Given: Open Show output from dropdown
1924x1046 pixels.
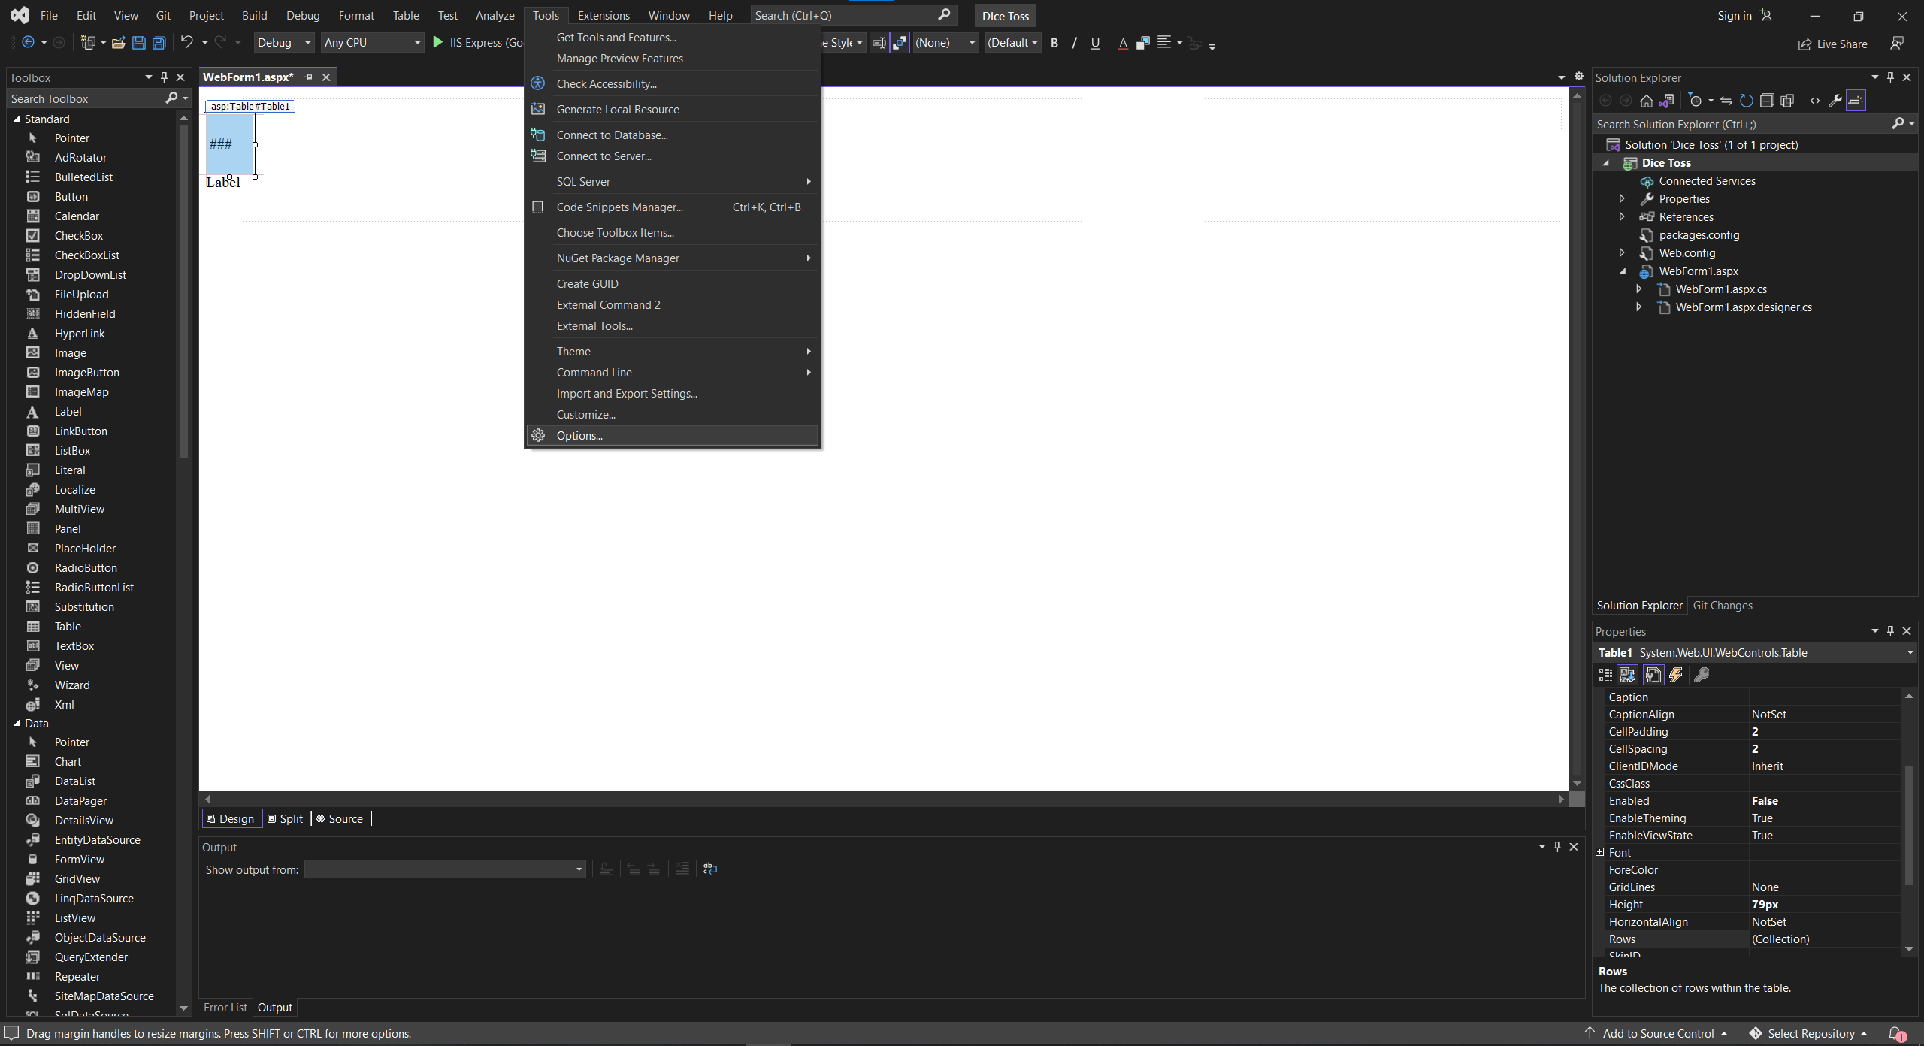Looking at the screenshot, I should (x=445, y=869).
